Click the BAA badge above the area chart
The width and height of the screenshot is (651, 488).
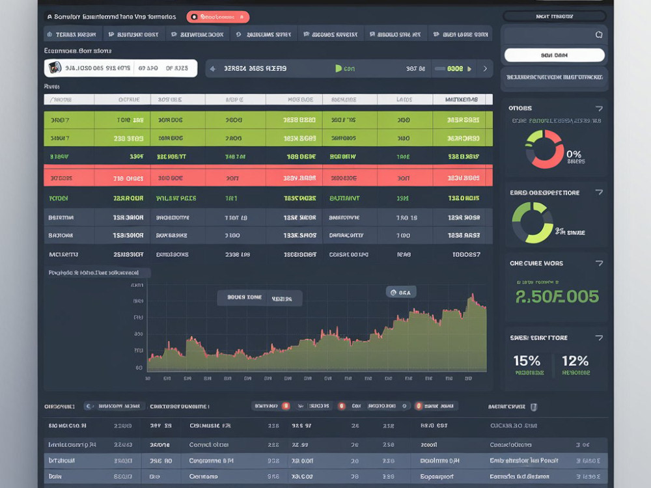click(x=400, y=292)
